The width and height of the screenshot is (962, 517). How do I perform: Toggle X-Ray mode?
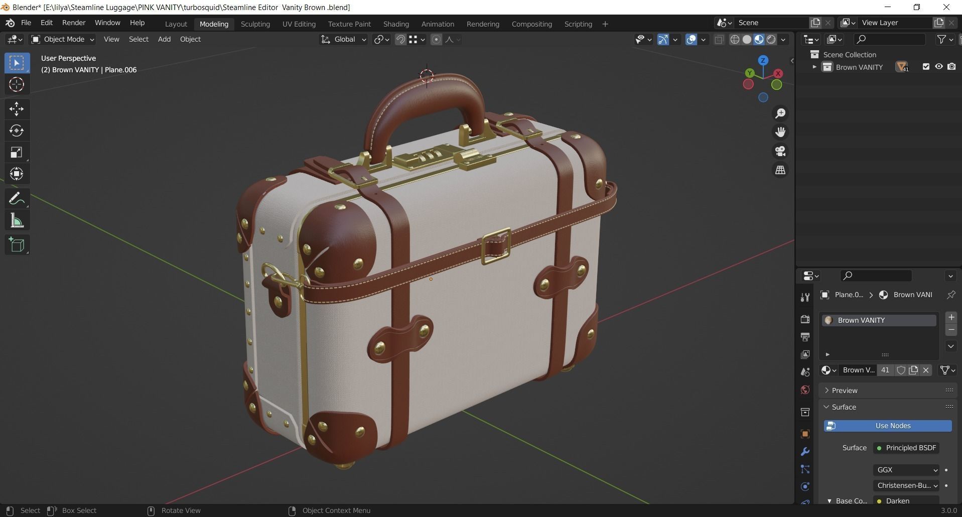[x=719, y=40]
